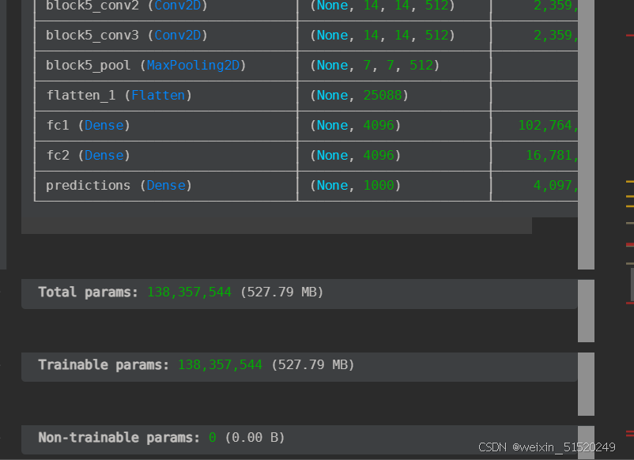Click output shape (None, 25088)
This screenshot has height=460, width=634.
click(359, 96)
